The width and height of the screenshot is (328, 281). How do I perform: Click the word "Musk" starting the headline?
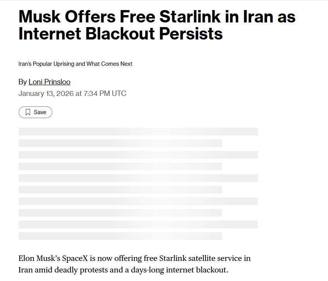(41, 17)
